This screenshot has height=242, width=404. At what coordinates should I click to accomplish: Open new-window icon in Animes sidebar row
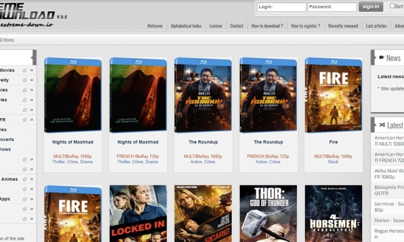(25, 179)
